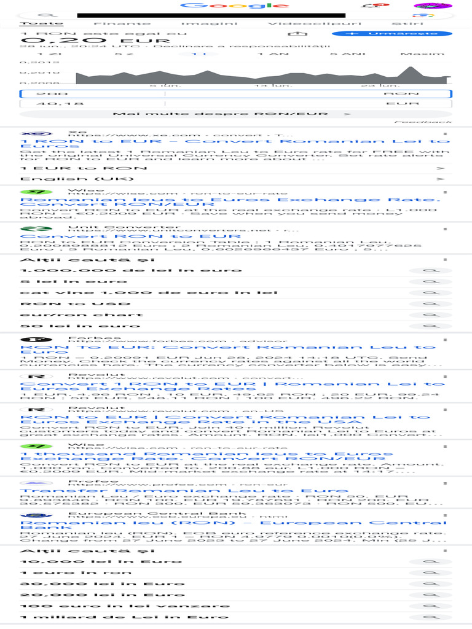Select the 1 ZI chart range
The height and width of the screenshot is (629, 472).
49,54
